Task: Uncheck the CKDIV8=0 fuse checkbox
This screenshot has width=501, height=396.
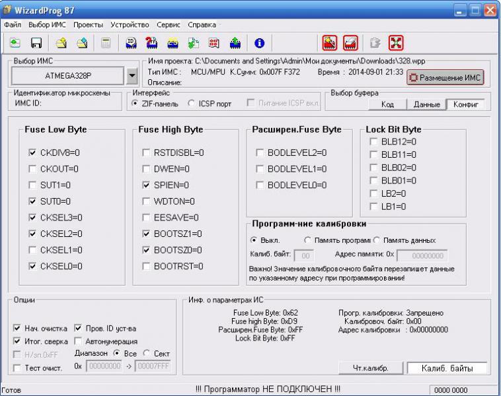Action: click(x=32, y=152)
